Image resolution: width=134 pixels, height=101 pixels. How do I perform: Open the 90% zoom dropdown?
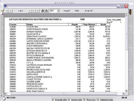[x=58, y=11]
